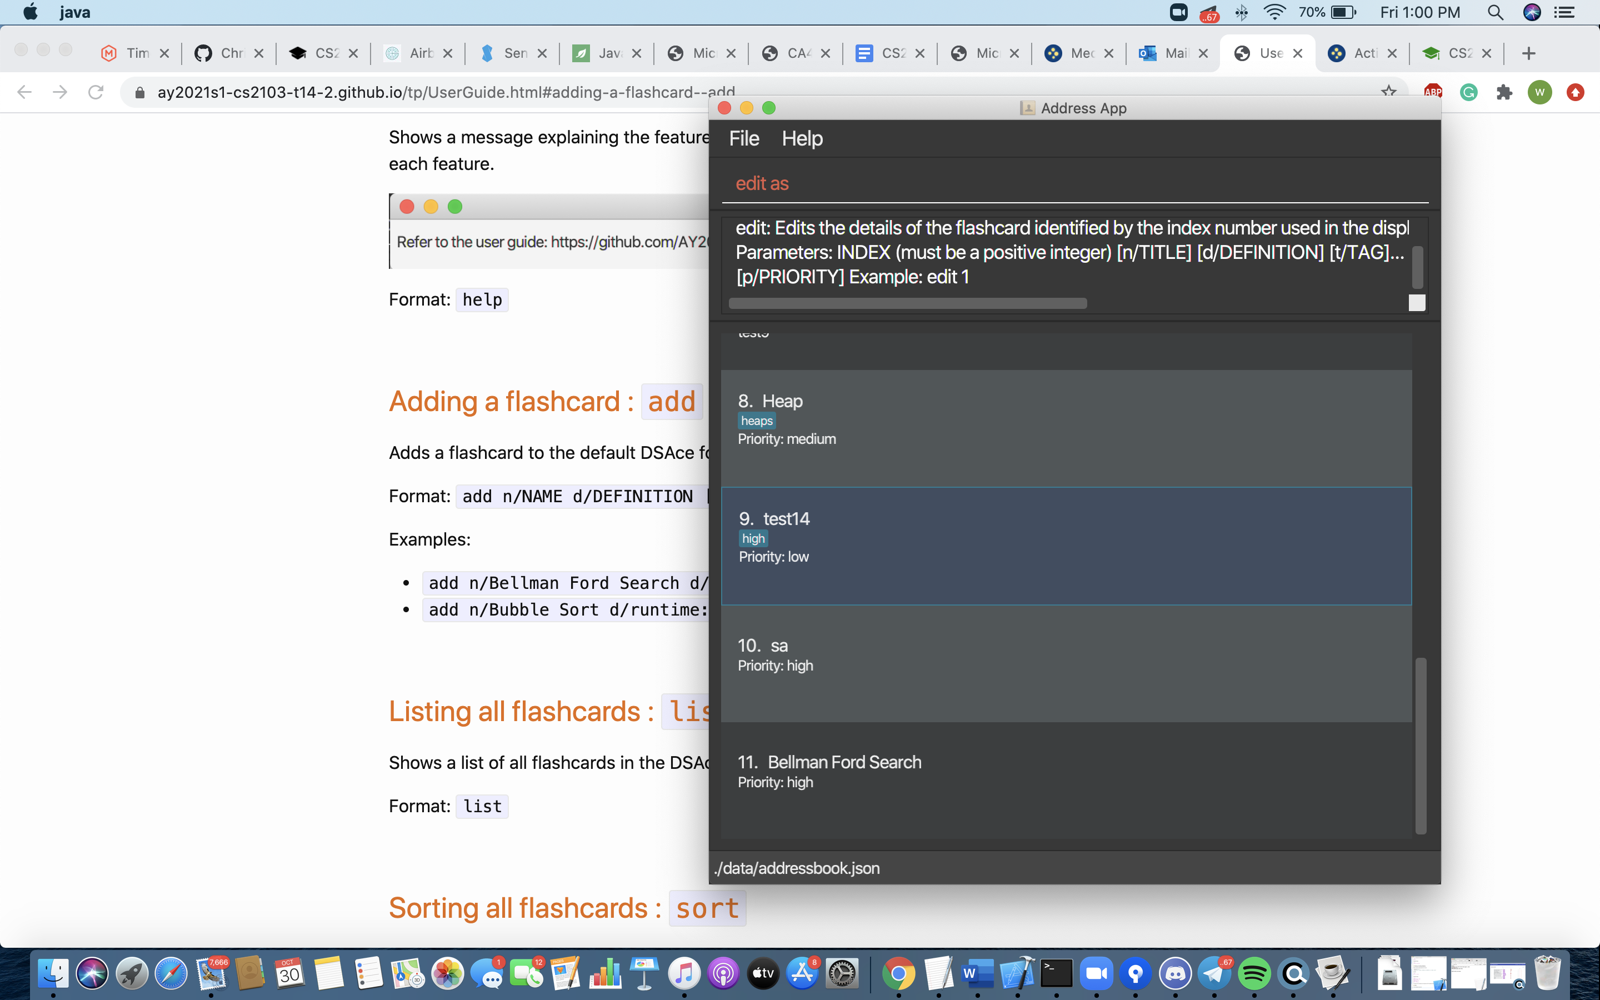Open Spotify from the dock

(1253, 973)
